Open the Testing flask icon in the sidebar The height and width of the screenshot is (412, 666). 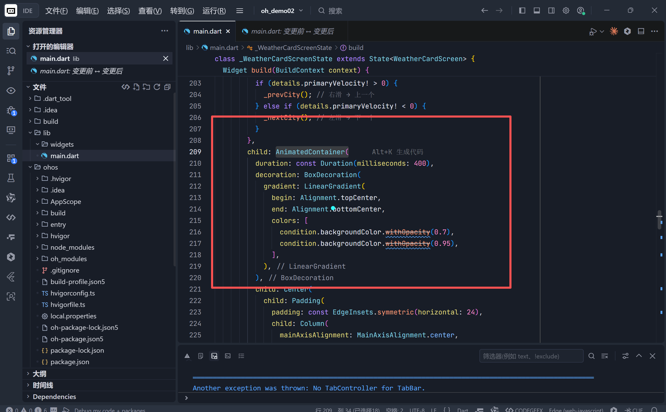click(11, 178)
